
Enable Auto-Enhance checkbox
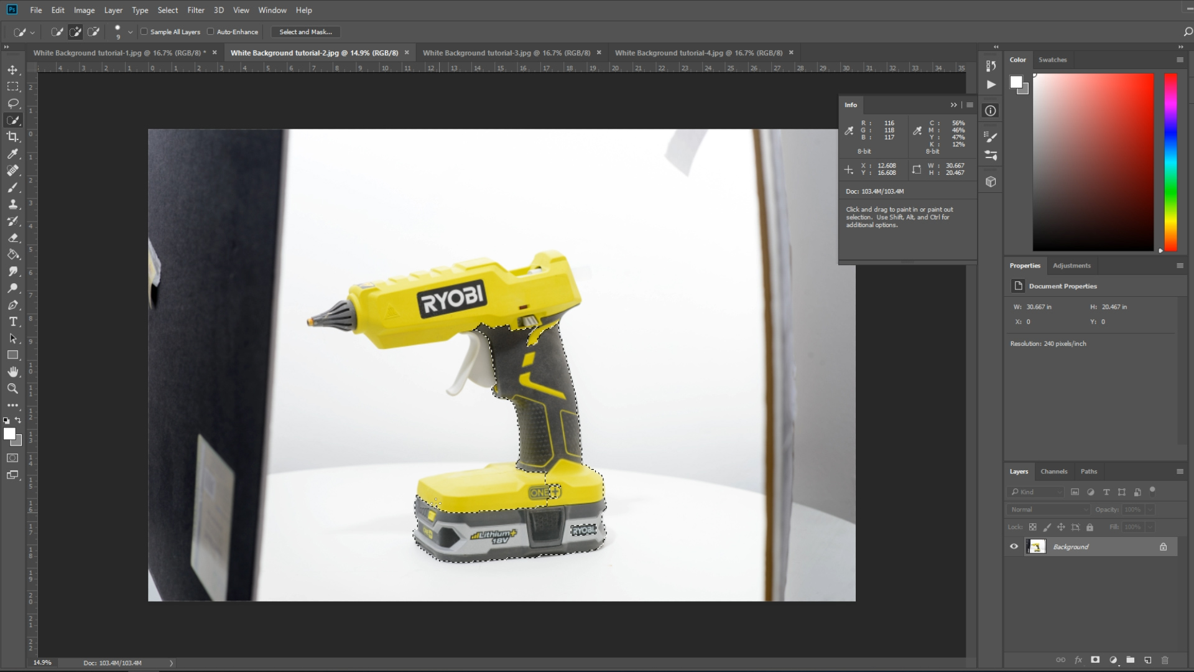coord(211,32)
